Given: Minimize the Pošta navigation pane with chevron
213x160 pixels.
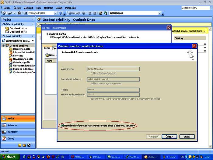Looking at the screenshot, I should pos(33,20).
